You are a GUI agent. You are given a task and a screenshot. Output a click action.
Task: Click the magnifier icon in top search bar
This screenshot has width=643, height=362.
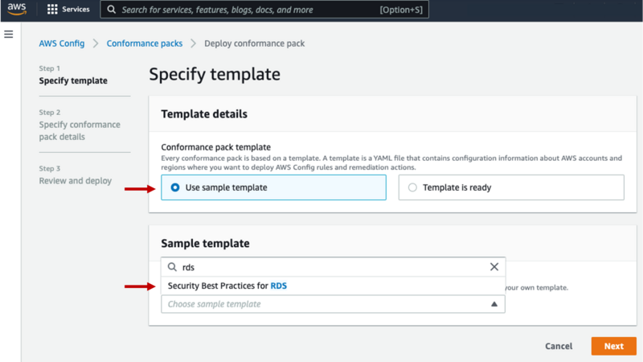pos(111,10)
